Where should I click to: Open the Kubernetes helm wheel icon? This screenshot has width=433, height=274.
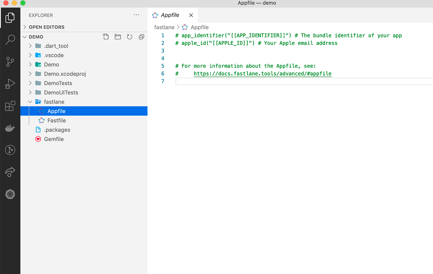(10, 194)
